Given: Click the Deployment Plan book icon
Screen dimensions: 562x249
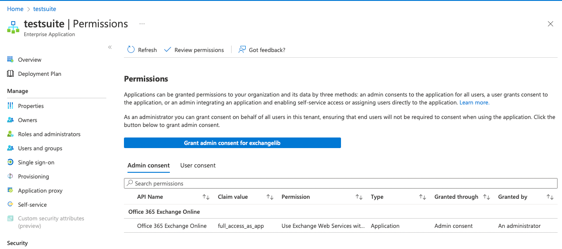Looking at the screenshot, I should point(10,74).
